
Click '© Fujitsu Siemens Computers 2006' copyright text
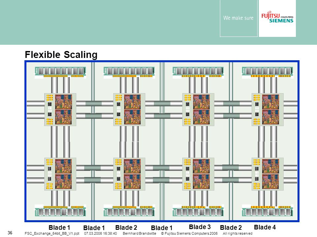pyautogui.click(x=189, y=233)
